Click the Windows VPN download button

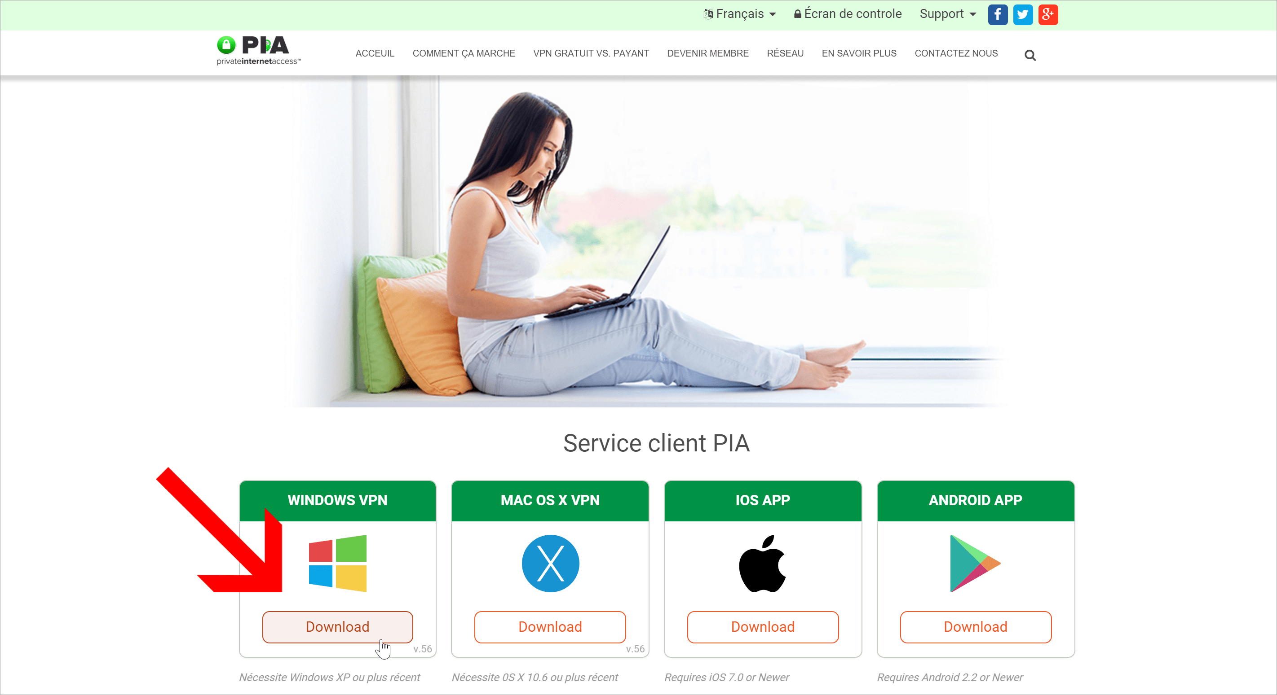coord(336,625)
